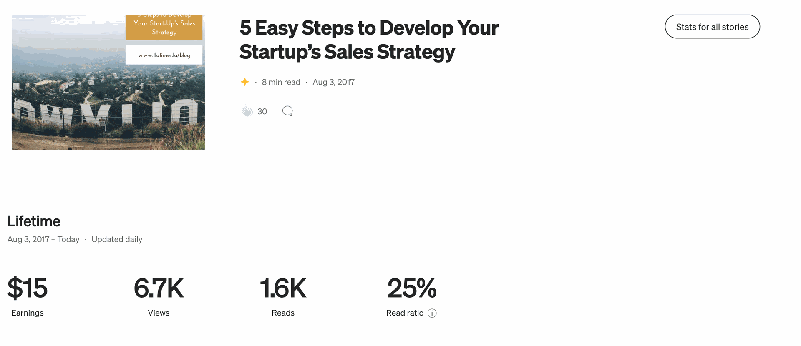801x346 pixels.
Task: Click the Hollywood sign story thumbnail
Action: 108,82
